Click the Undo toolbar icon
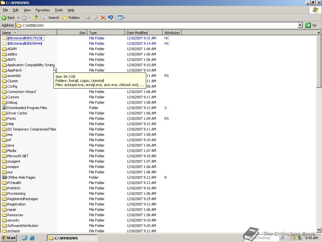Screen dimensions: 322x242 pyautogui.click(x=110, y=18)
